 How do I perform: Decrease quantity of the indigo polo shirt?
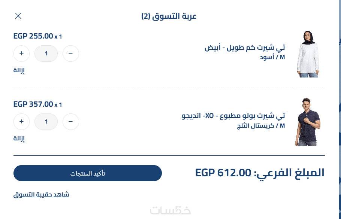pyautogui.click(x=70, y=122)
